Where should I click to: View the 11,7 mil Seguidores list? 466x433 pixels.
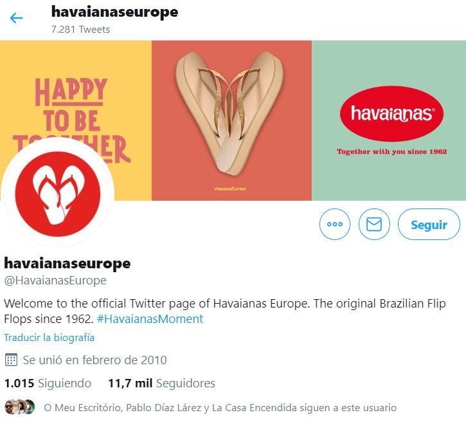click(x=162, y=383)
